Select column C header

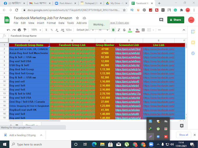tap(105, 41)
